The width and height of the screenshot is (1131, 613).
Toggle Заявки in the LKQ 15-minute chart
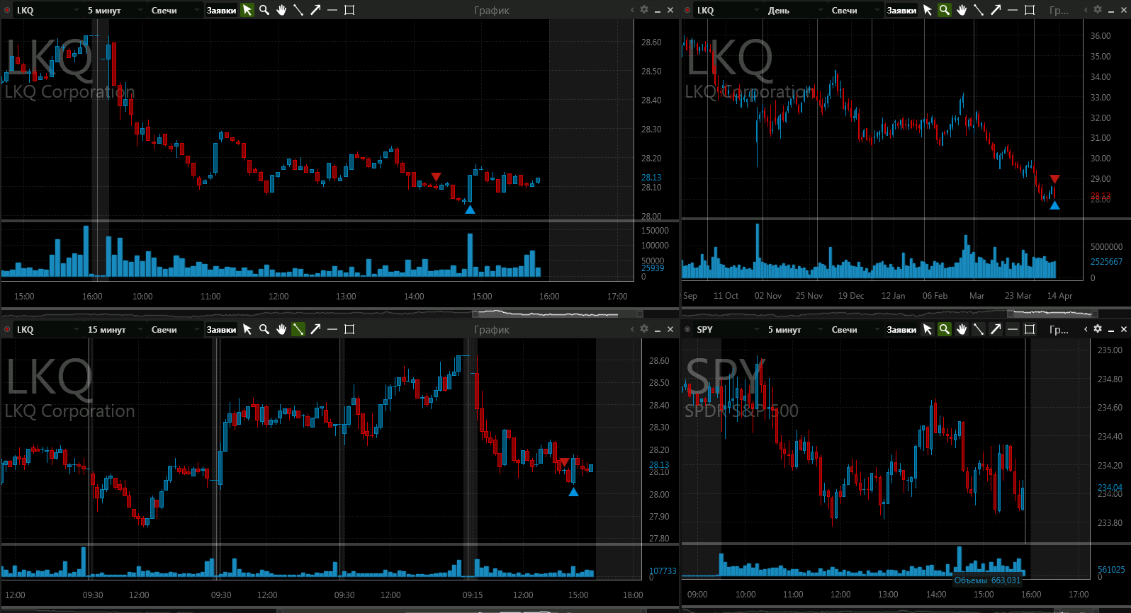(x=221, y=330)
